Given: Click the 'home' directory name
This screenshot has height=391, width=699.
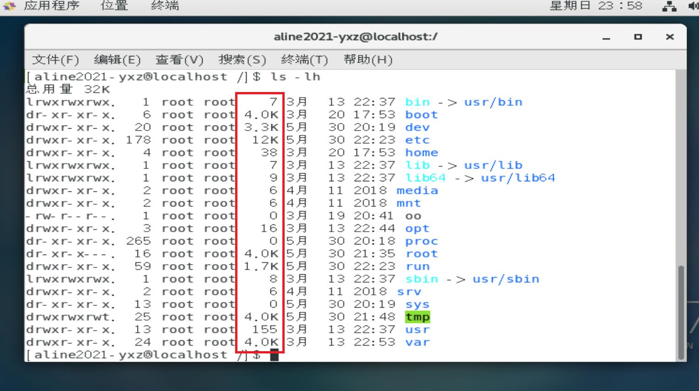Looking at the screenshot, I should coord(421,152).
